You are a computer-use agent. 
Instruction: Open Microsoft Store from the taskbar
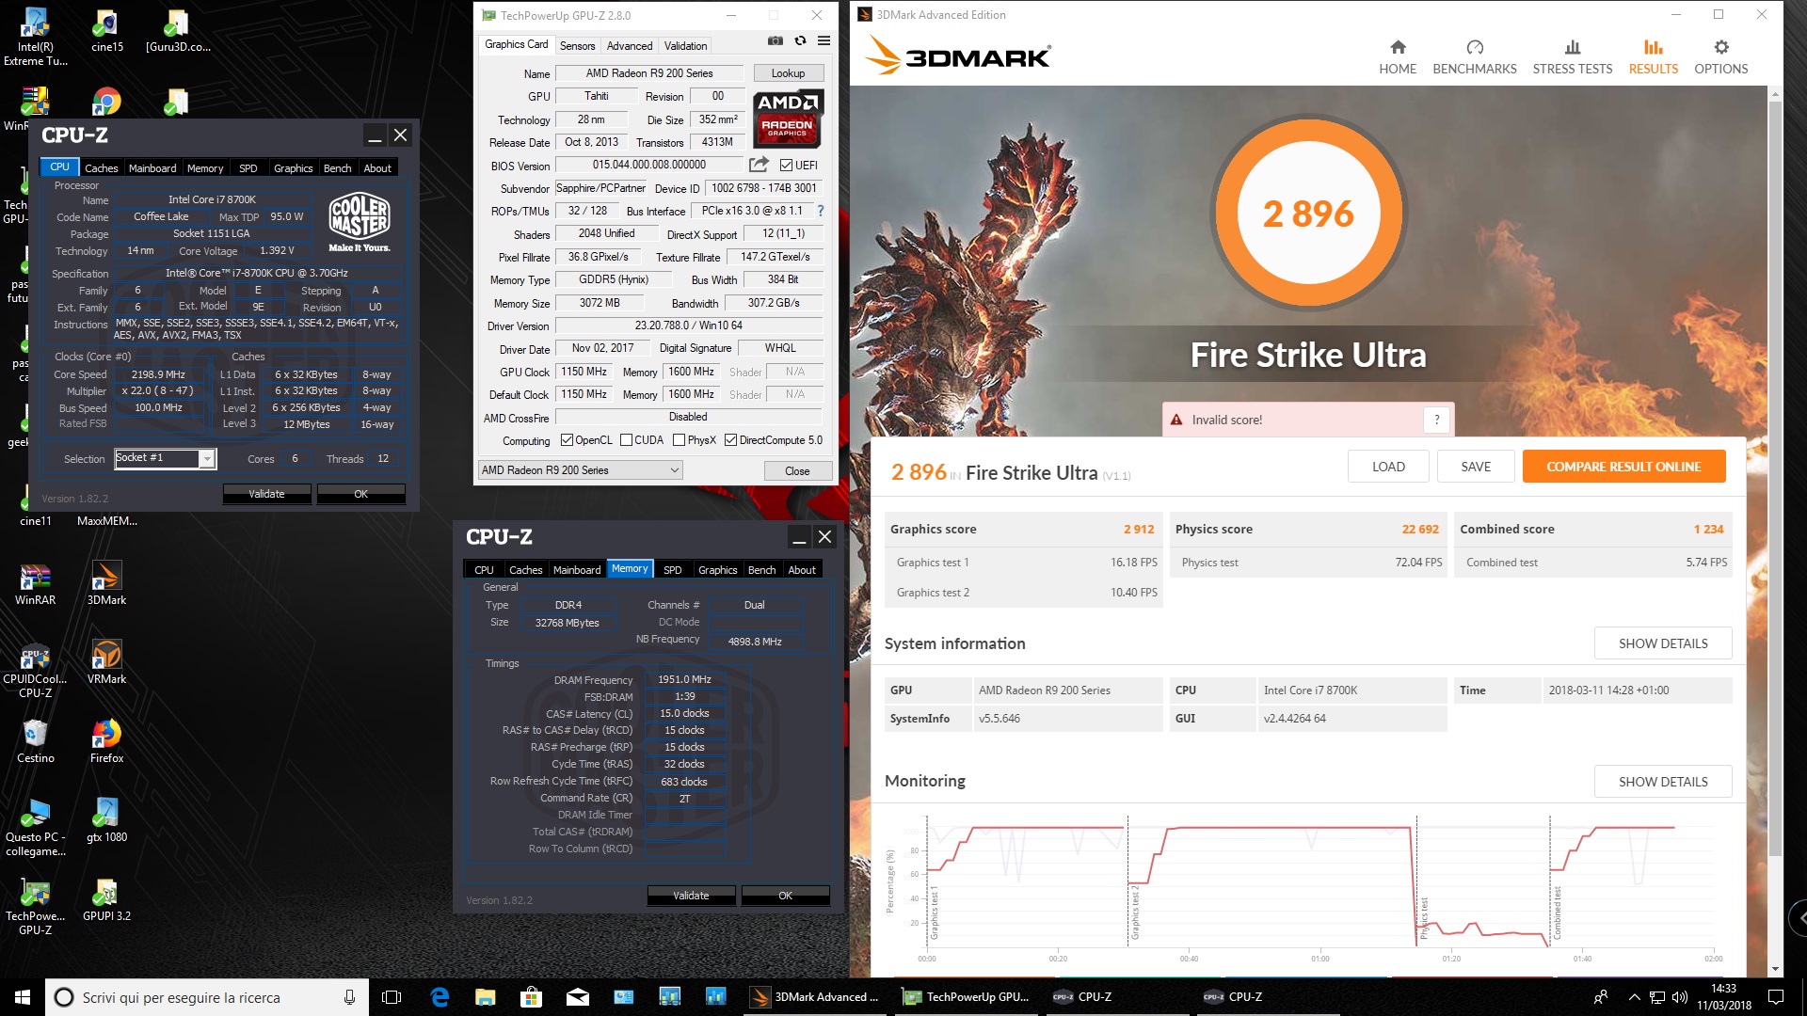click(x=531, y=997)
